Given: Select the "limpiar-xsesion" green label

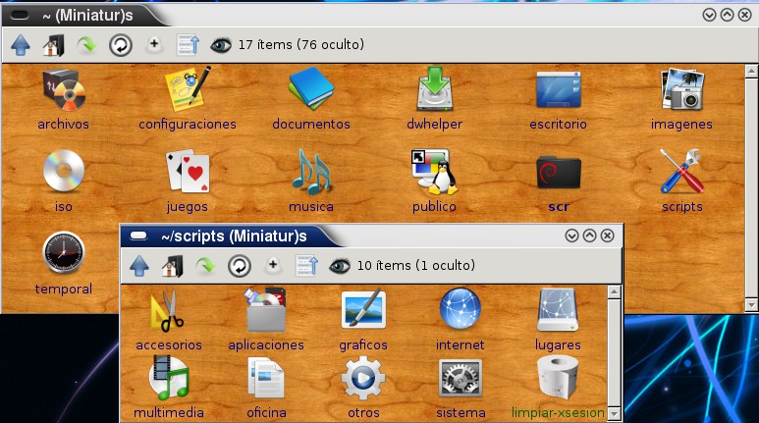Looking at the screenshot, I should point(558,412).
